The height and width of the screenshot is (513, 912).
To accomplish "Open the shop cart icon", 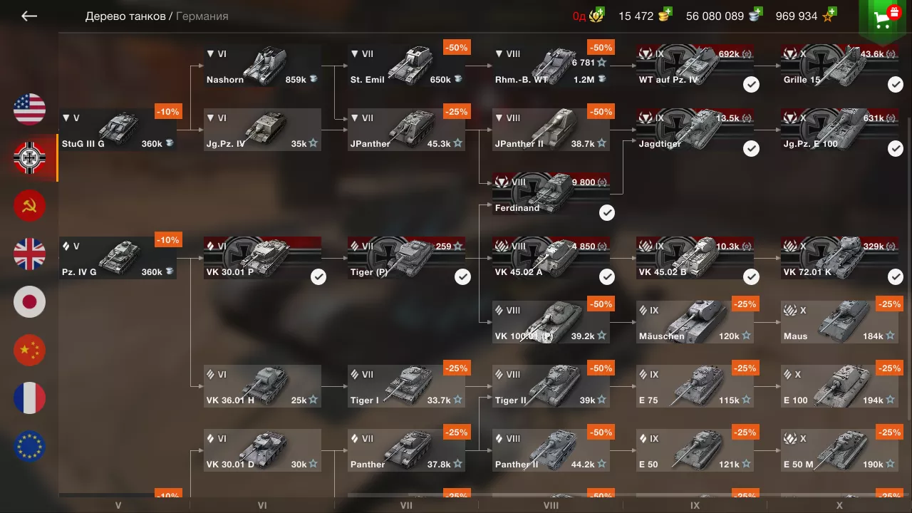I will click(886, 19).
